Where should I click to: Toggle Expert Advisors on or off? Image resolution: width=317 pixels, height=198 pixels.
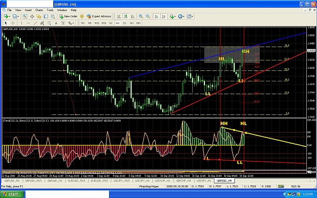pos(99,16)
